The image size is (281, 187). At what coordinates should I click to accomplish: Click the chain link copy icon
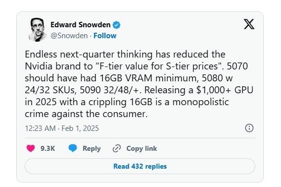[117, 148]
